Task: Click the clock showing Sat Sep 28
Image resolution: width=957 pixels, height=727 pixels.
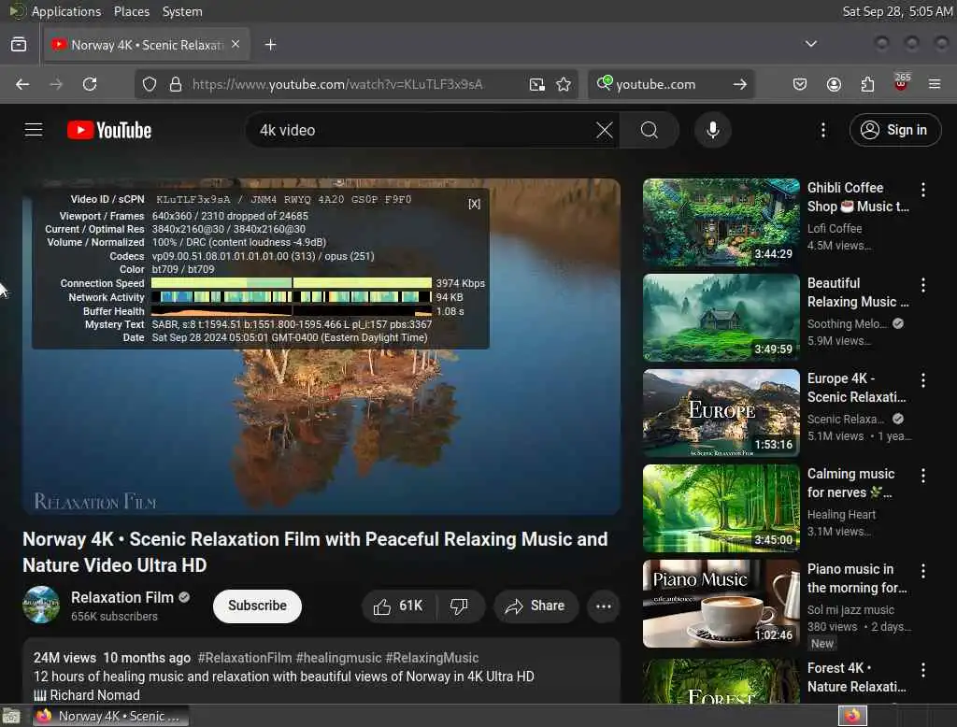Action: 897,11
